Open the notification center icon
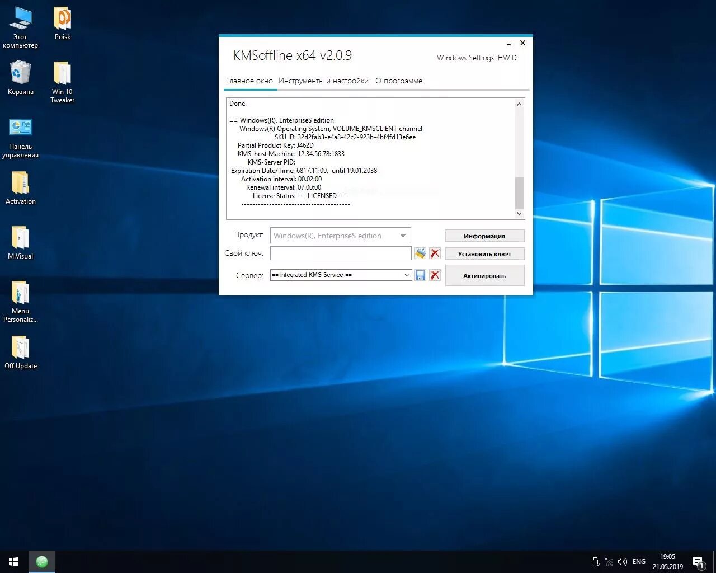This screenshot has height=573, width=716. pos(699,562)
